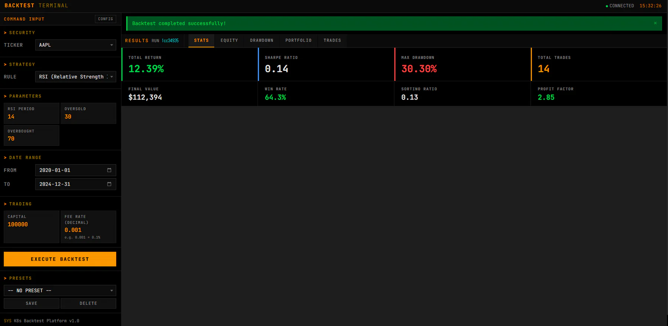
Task: Click the clock reading 15:32:26
Action: 650,6
